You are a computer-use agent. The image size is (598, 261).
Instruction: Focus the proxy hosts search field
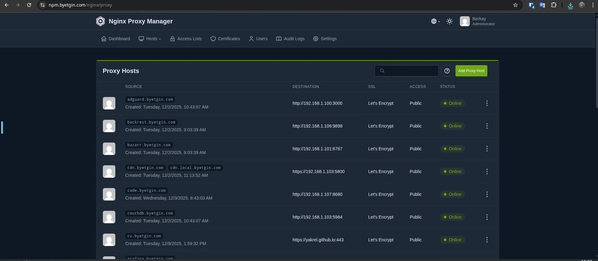pyautogui.click(x=410, y=71)
